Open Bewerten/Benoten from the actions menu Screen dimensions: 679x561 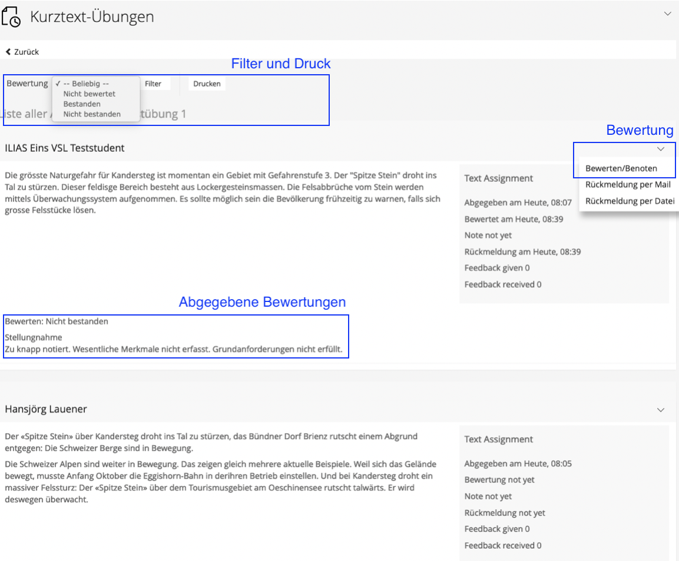(x=621, y=168)
